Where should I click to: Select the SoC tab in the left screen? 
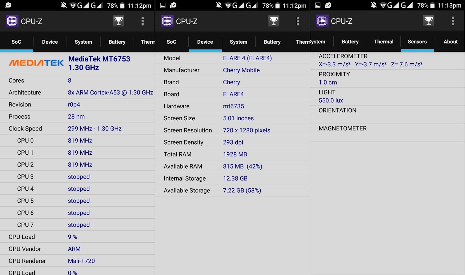[17, 42]
